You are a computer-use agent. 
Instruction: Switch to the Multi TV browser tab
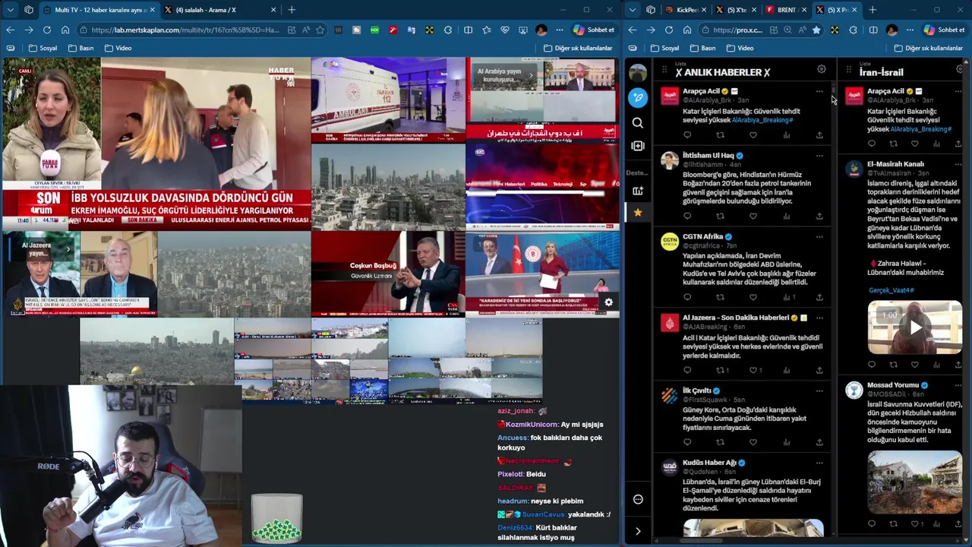(98, 10)
